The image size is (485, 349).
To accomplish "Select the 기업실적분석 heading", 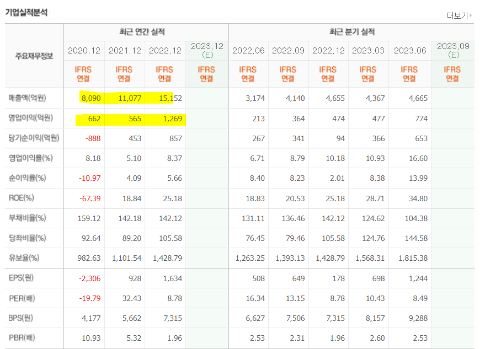I will (26, 12).
